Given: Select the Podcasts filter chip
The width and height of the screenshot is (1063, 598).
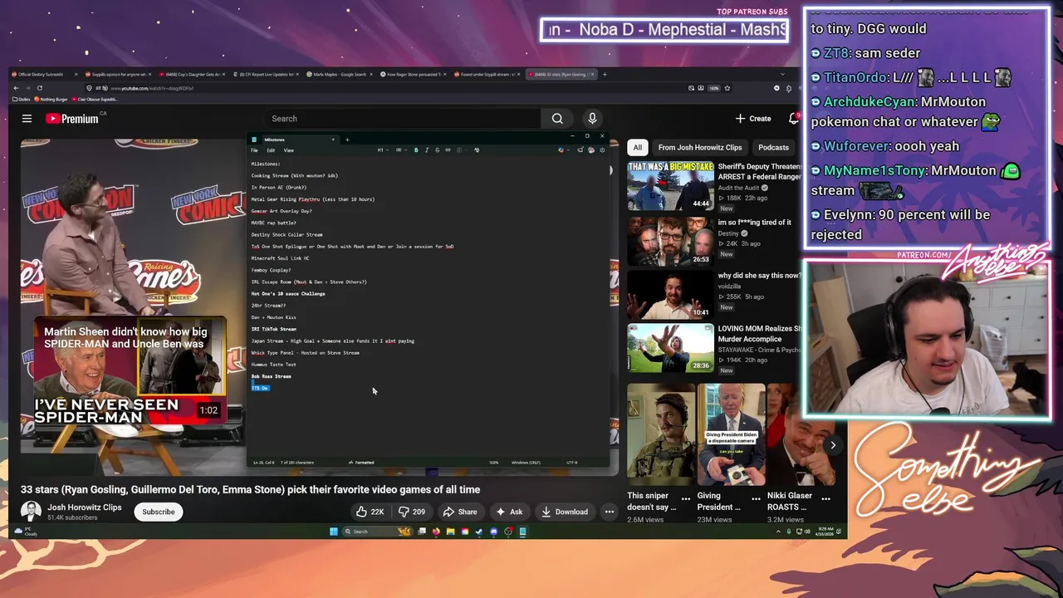Looking at the screenshot, I should click(x=773, y=147).
